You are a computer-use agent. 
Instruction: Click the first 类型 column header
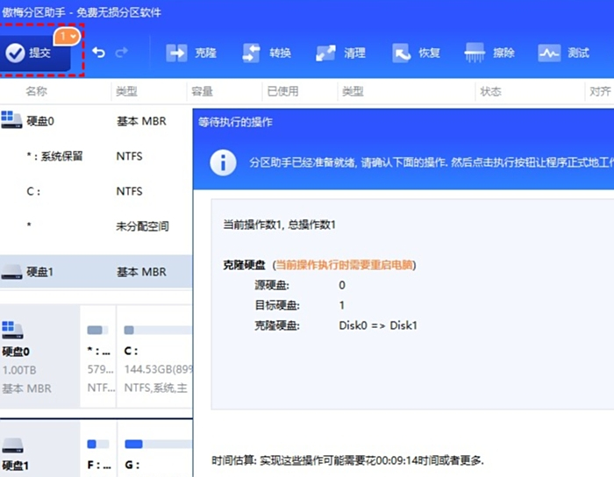coord(126,91)
